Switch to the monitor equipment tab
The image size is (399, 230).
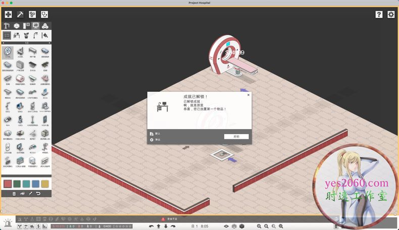pyautogui.click(x=35, y=25)
